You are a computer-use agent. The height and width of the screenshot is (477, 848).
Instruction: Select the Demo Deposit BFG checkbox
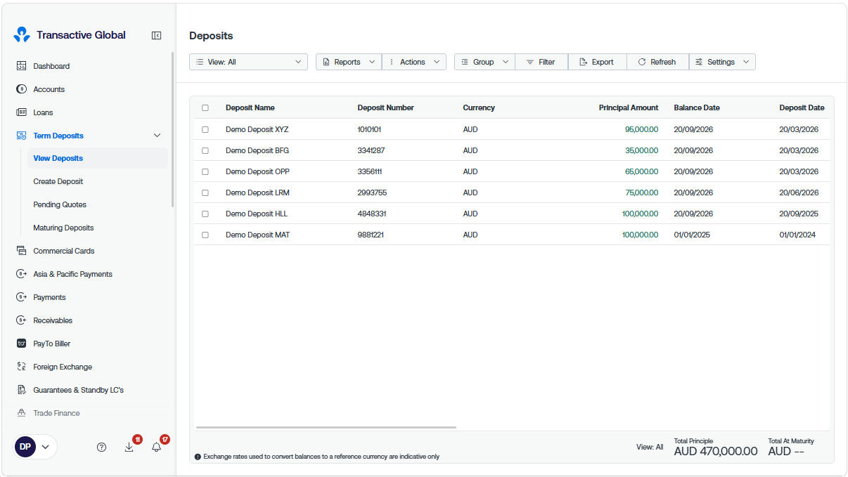point(205,150)
